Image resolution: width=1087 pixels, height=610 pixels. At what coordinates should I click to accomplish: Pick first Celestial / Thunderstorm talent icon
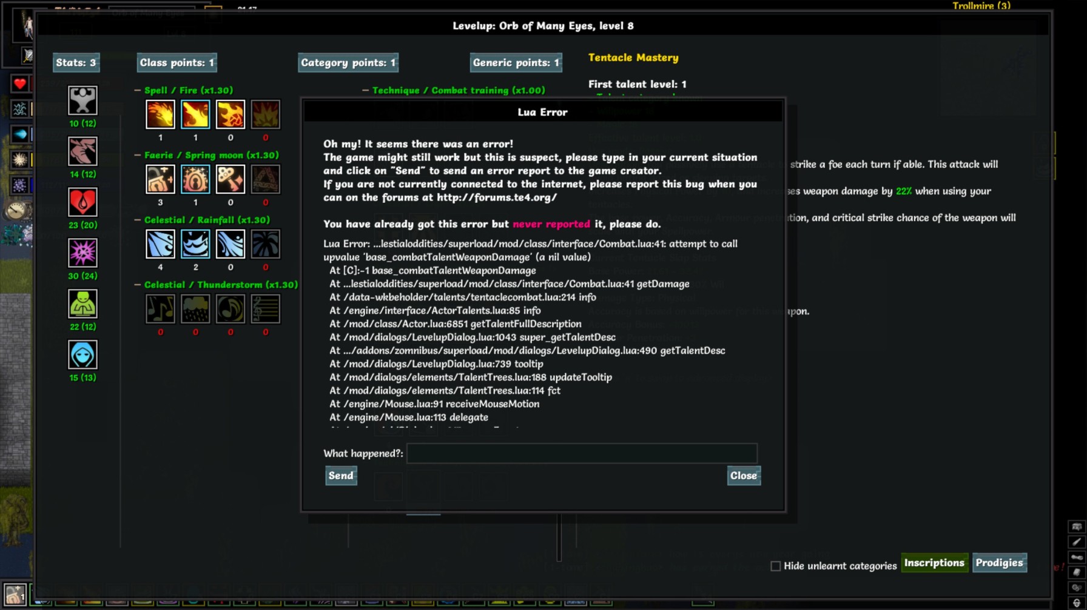160,309
